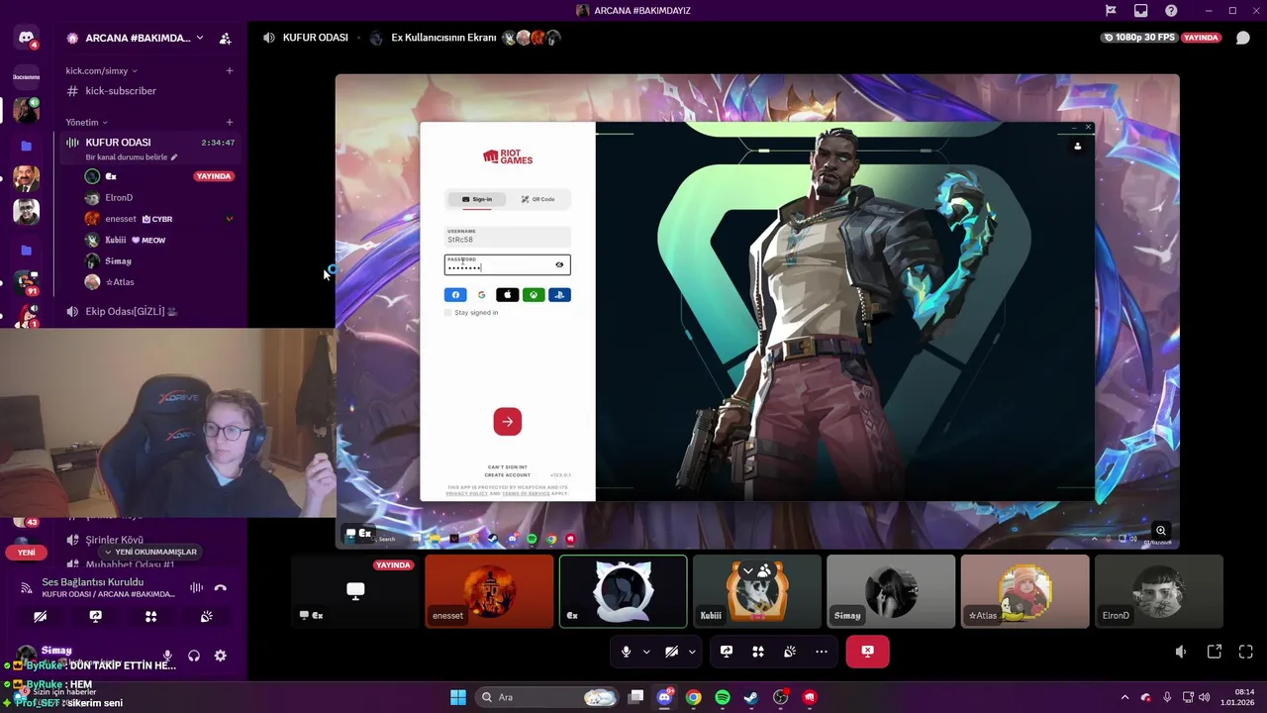Disconnect from voice call phone icon
This screenshot has height=713, width=1267.
(x=220, y=587)
